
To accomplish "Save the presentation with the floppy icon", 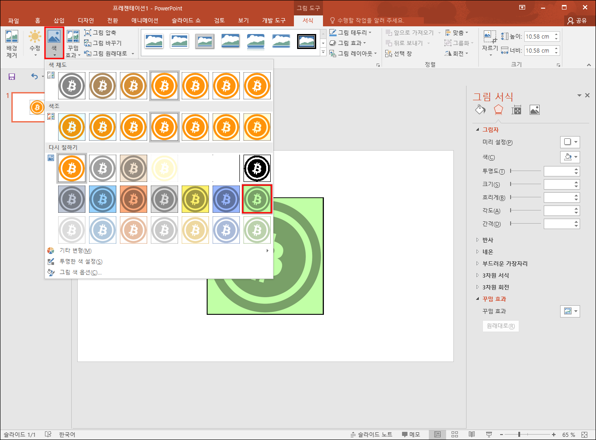I will point(12,77).
